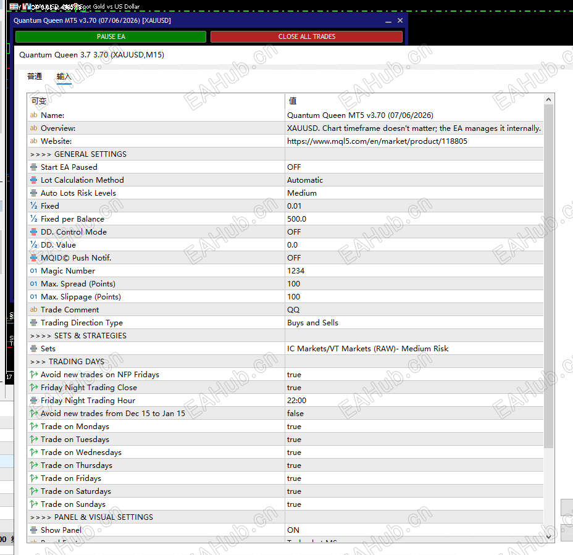Screen dimensions: 573x555
Task: Click the string icon beside Website:
Action: [33, 141]
